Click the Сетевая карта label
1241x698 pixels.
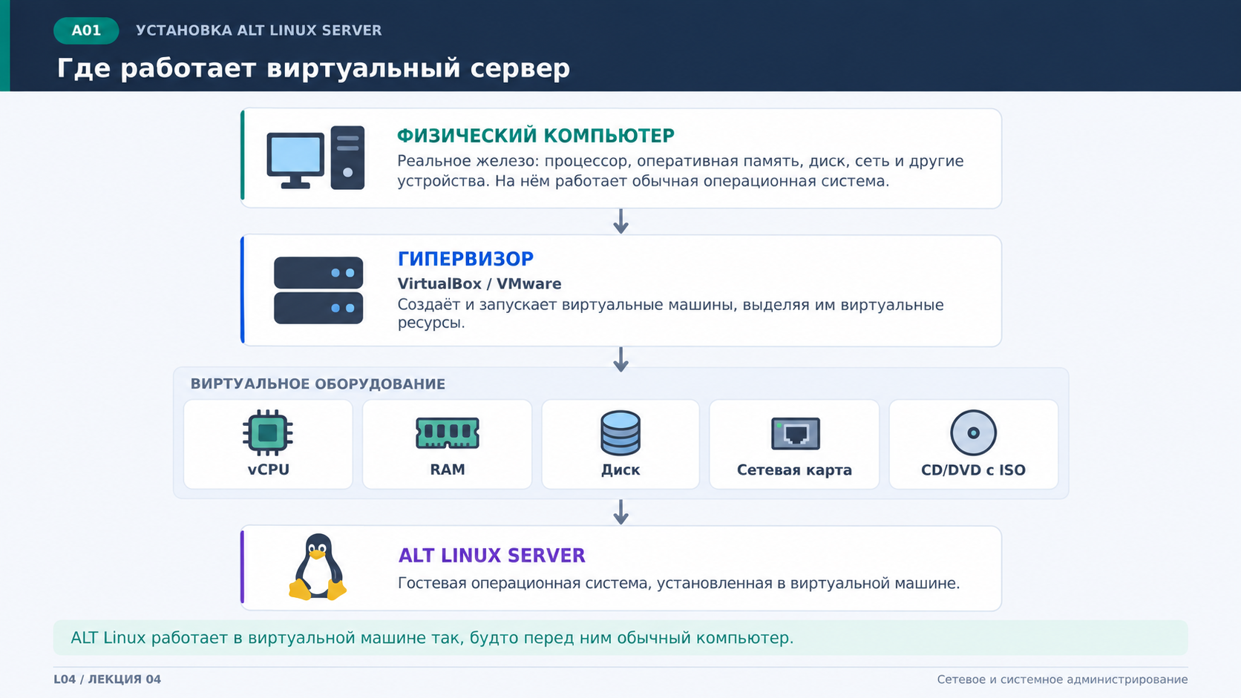tap(794, 470)
